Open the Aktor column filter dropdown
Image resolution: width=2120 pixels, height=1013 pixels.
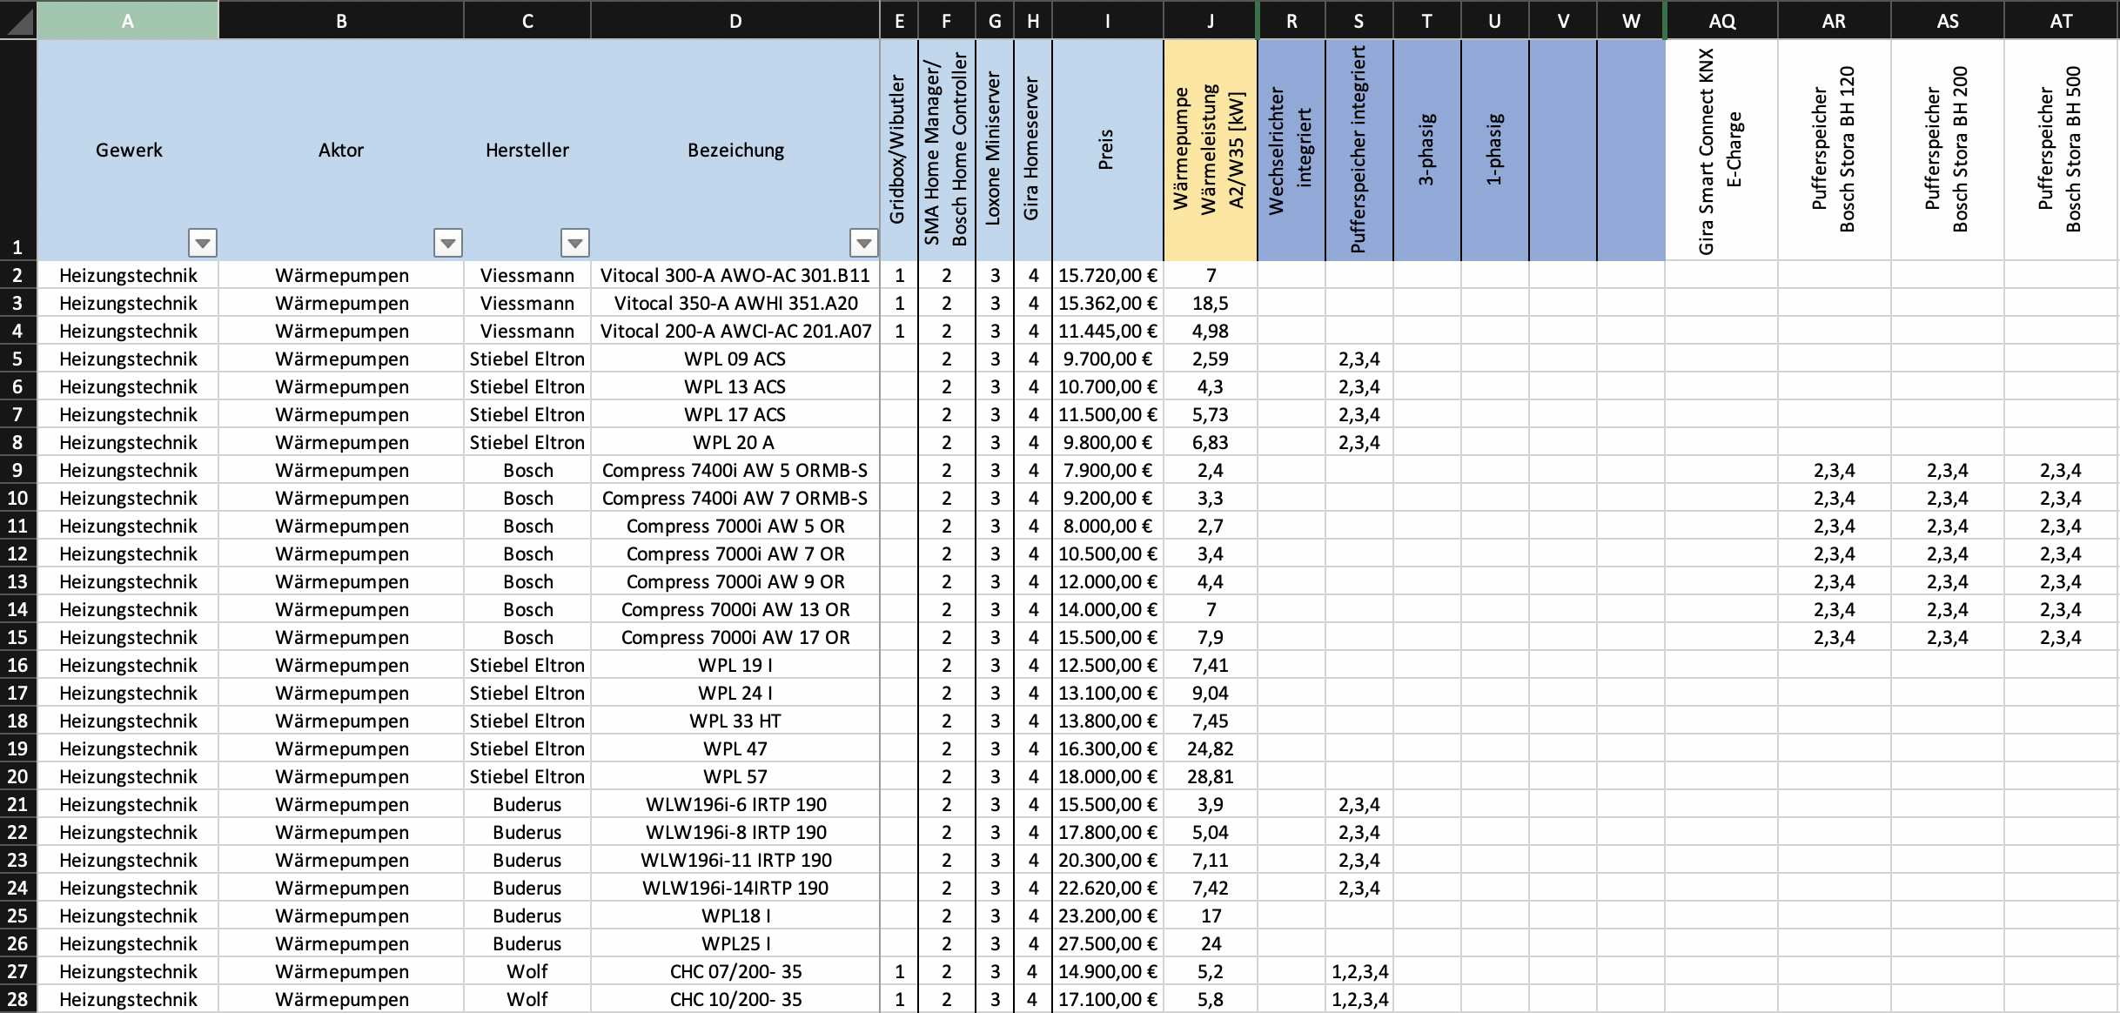coord(447,243)
